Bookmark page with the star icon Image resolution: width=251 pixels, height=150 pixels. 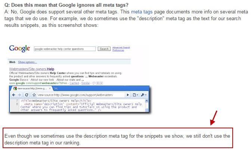pos(34,95)
